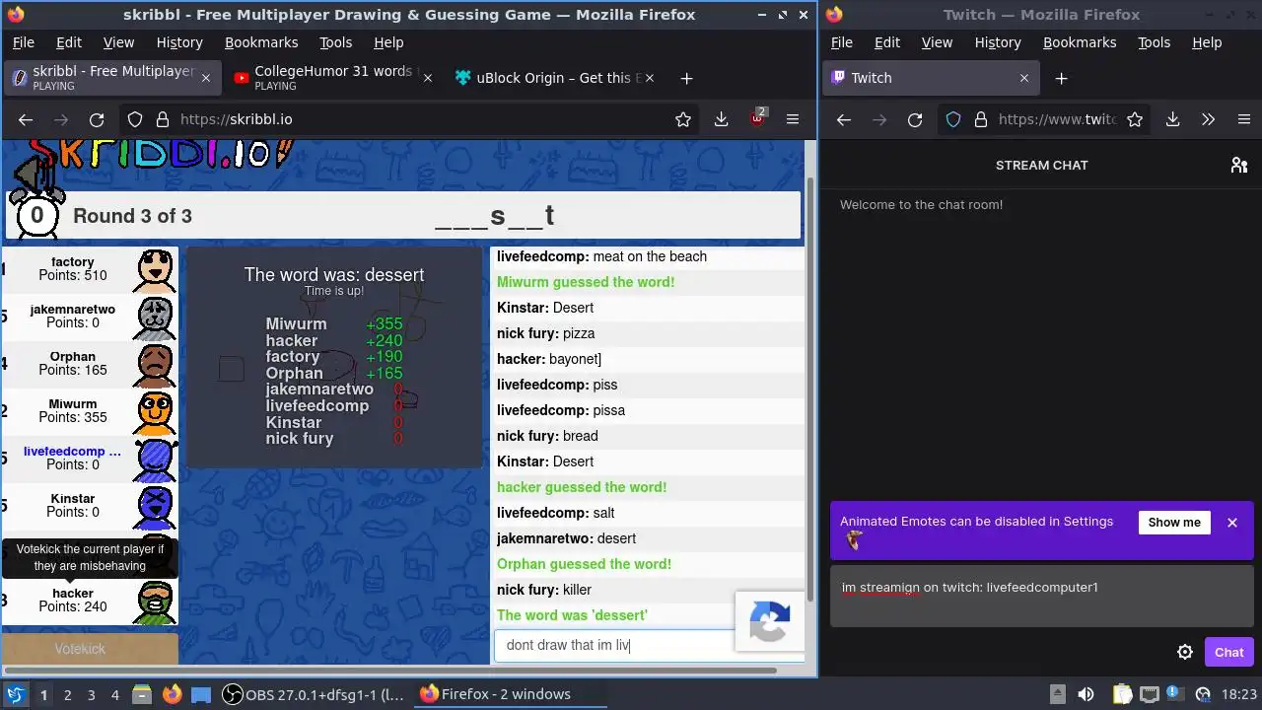Image resolution: width=1262 pixels, height=710 pixels.
Task: Click the Votekick button
Action: pos(80,649)
